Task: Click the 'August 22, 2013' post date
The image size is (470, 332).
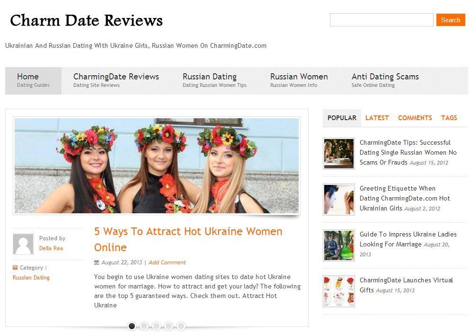Action: coord(121,262)
